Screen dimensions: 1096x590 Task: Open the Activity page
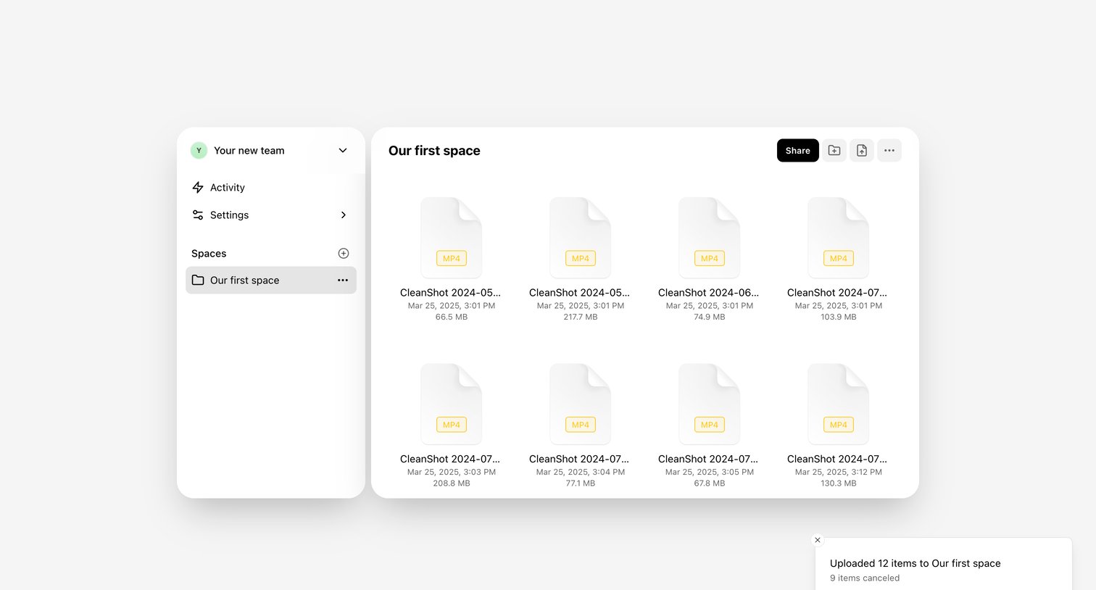click(271, 188)
